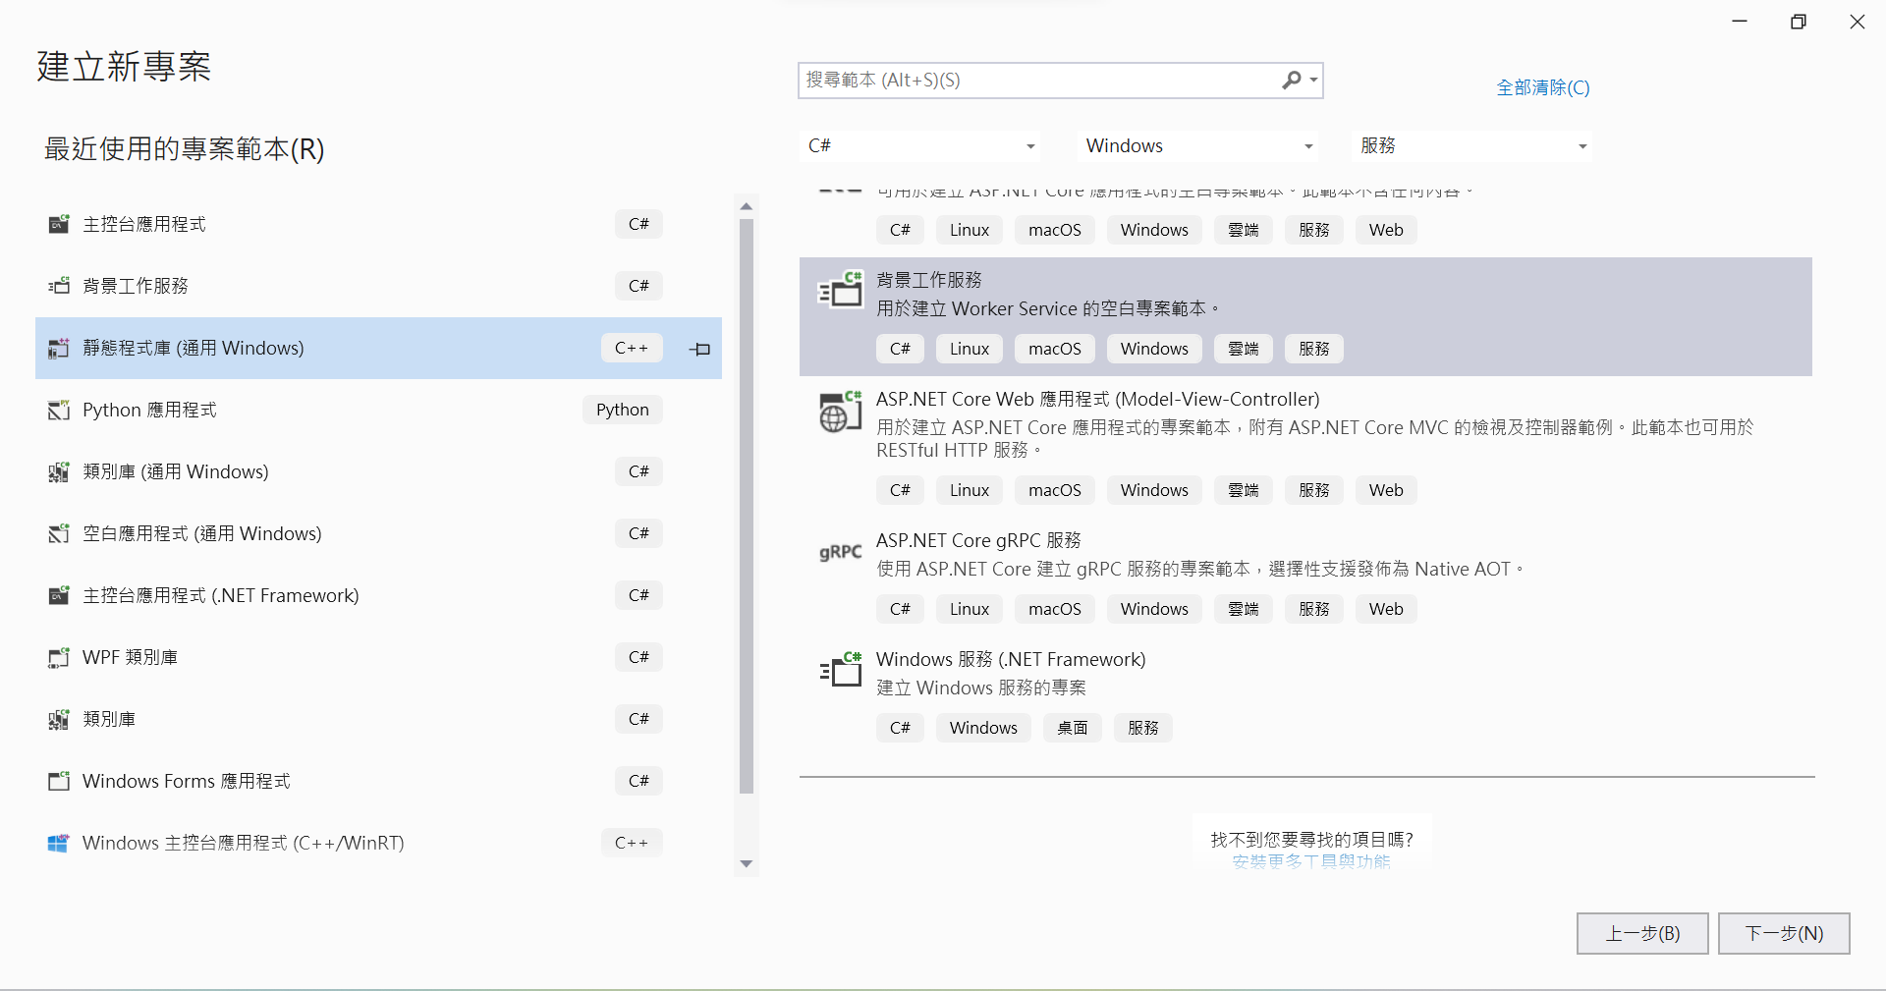Click the recent templates scrollbar thumb

(x=747, y=506)
